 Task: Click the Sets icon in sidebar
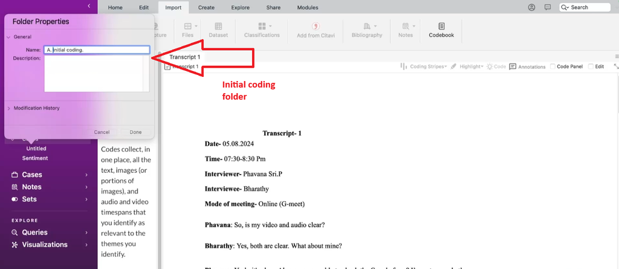click(x=15, y=199)
